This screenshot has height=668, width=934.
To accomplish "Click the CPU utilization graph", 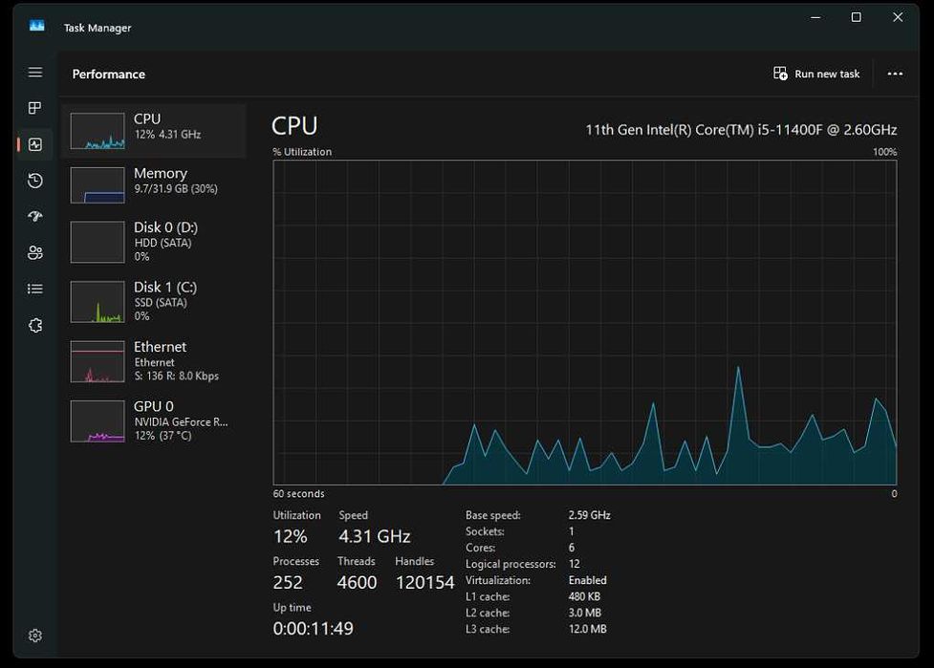I will (584, 322).
